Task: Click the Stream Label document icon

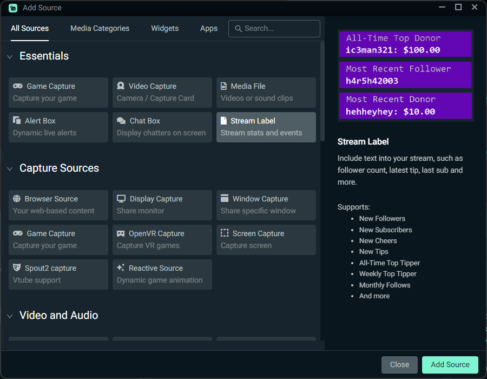Action: [225, 121]
